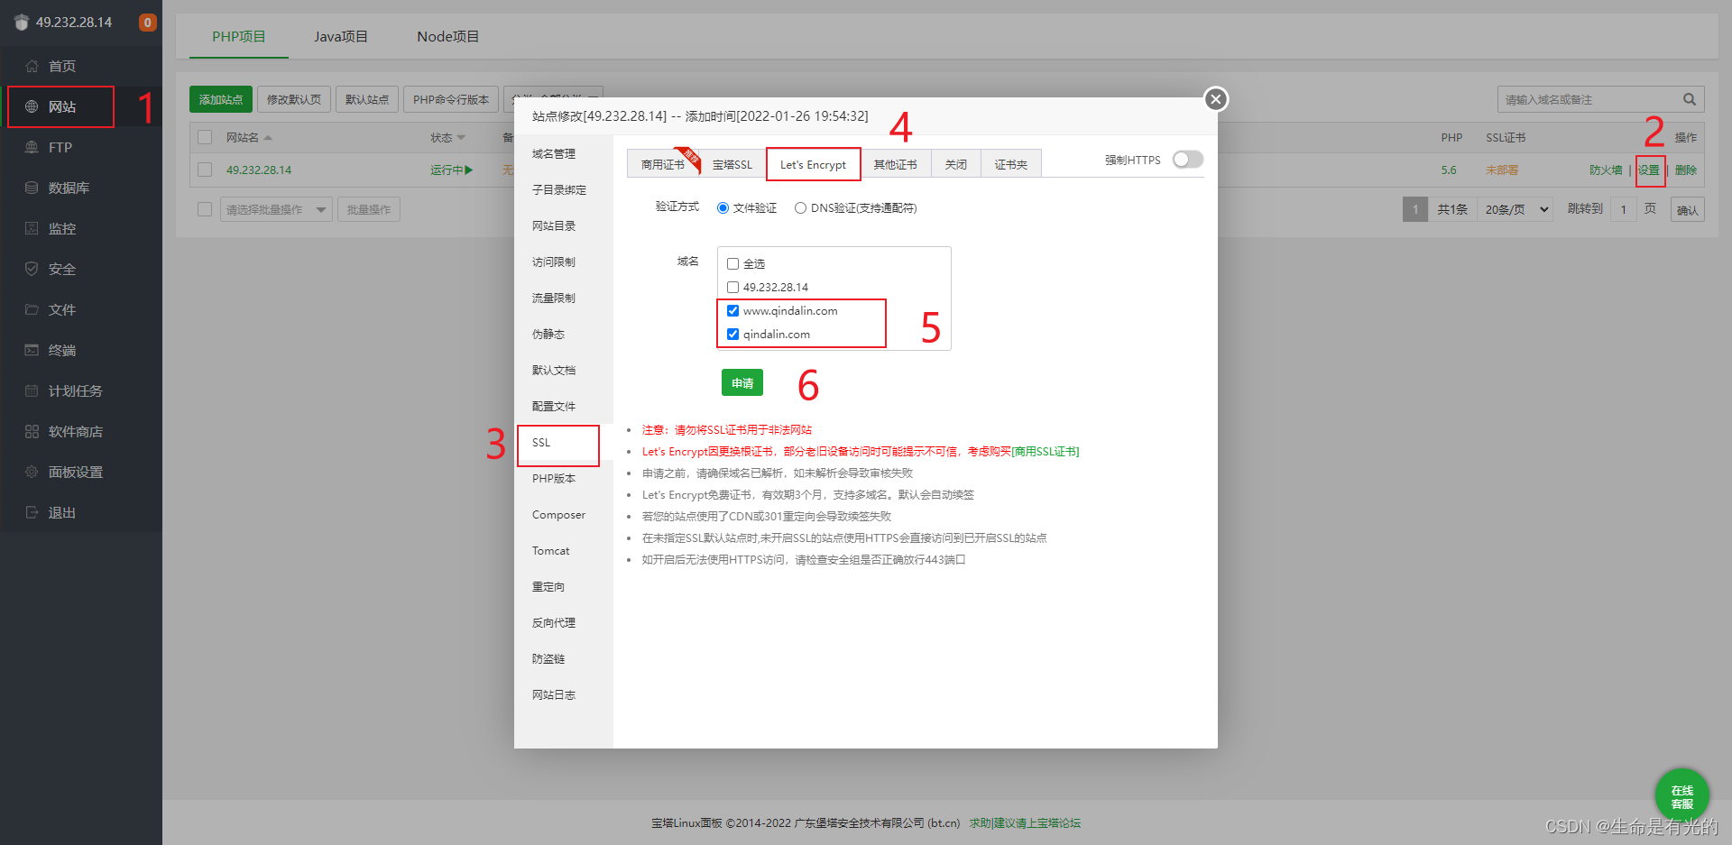Click the 修改默认页 button

[294, 99]
